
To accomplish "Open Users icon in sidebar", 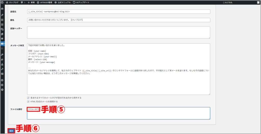I will click(2, 64).
